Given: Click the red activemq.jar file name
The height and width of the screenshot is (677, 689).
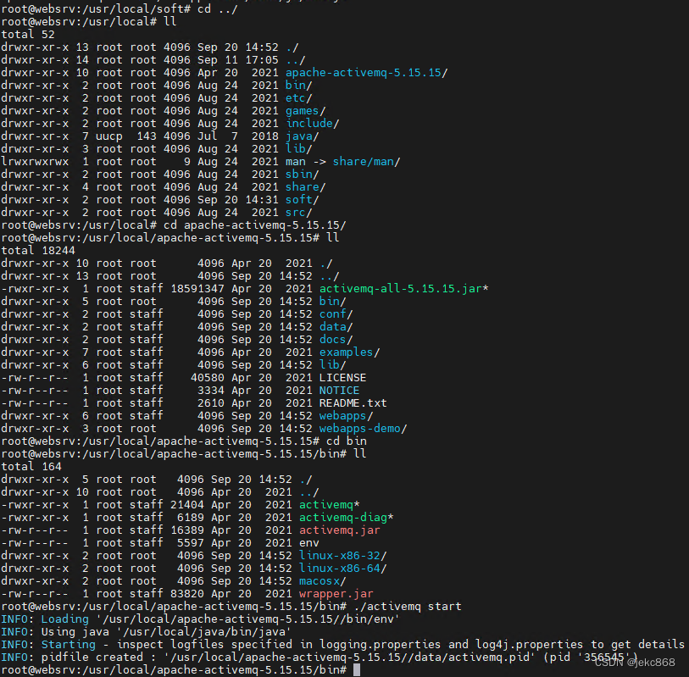Looking at the screenshot, I should 339,530.
